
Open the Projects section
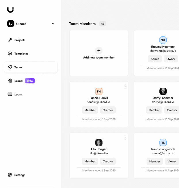[x=20, y=40]
